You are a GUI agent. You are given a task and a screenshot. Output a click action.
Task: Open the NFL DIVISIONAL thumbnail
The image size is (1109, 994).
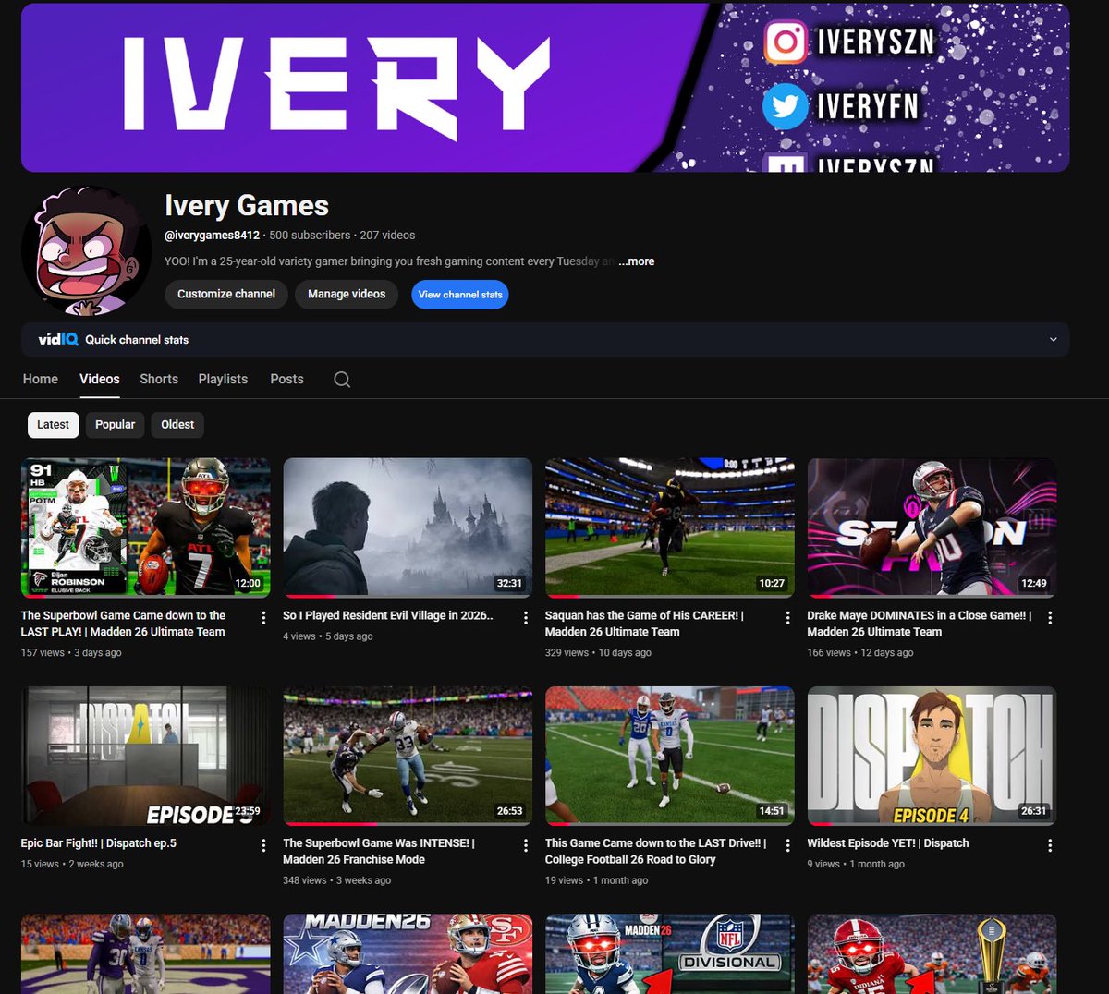(670, 954)
